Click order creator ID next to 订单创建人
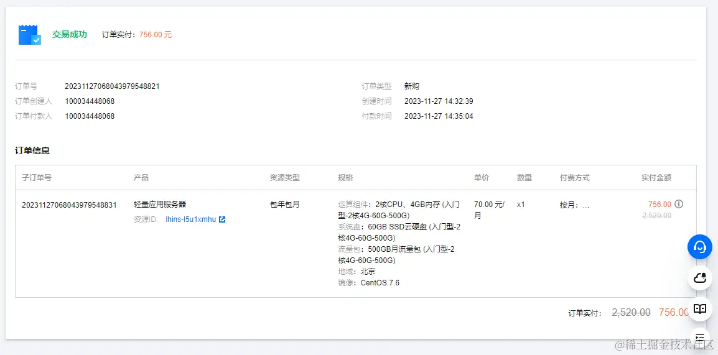 point(90,101)
